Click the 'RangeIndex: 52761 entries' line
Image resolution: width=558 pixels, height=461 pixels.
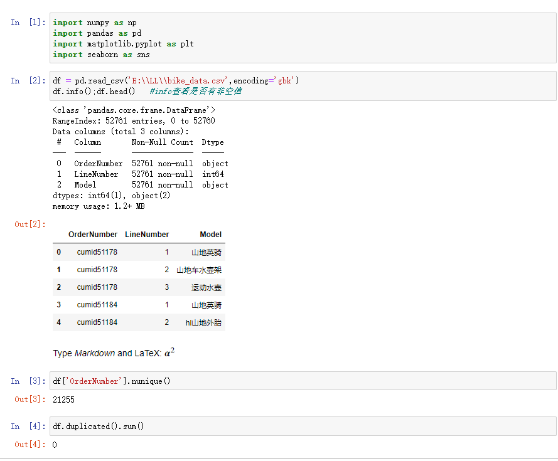tap(134, 121)
